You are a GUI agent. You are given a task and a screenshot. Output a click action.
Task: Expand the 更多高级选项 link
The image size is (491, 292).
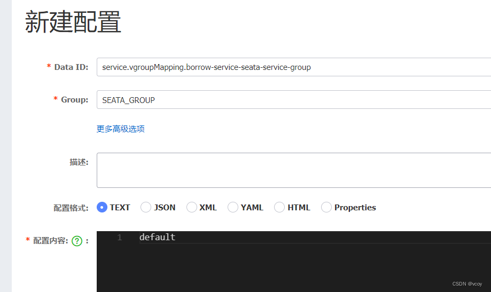coord(121,129)
